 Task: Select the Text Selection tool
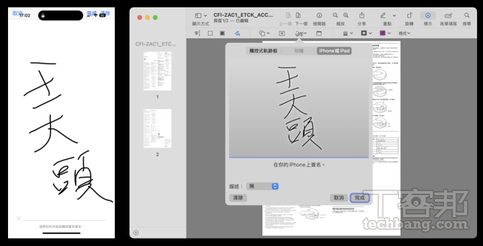coord(197,34)
